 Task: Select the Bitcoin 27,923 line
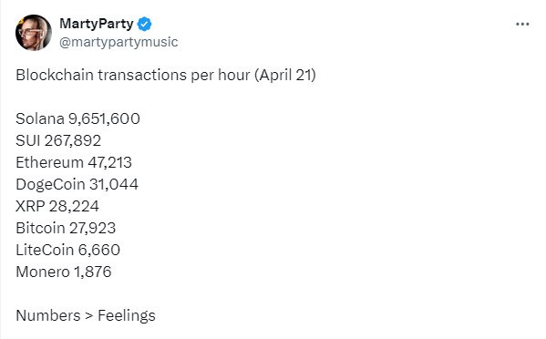click(x=66, y=229)
